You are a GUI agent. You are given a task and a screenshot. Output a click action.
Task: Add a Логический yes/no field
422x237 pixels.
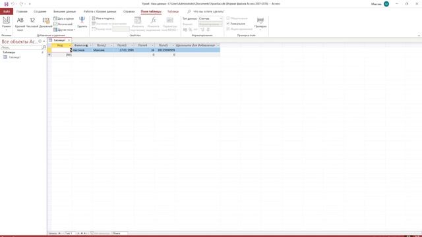[63, 24]
